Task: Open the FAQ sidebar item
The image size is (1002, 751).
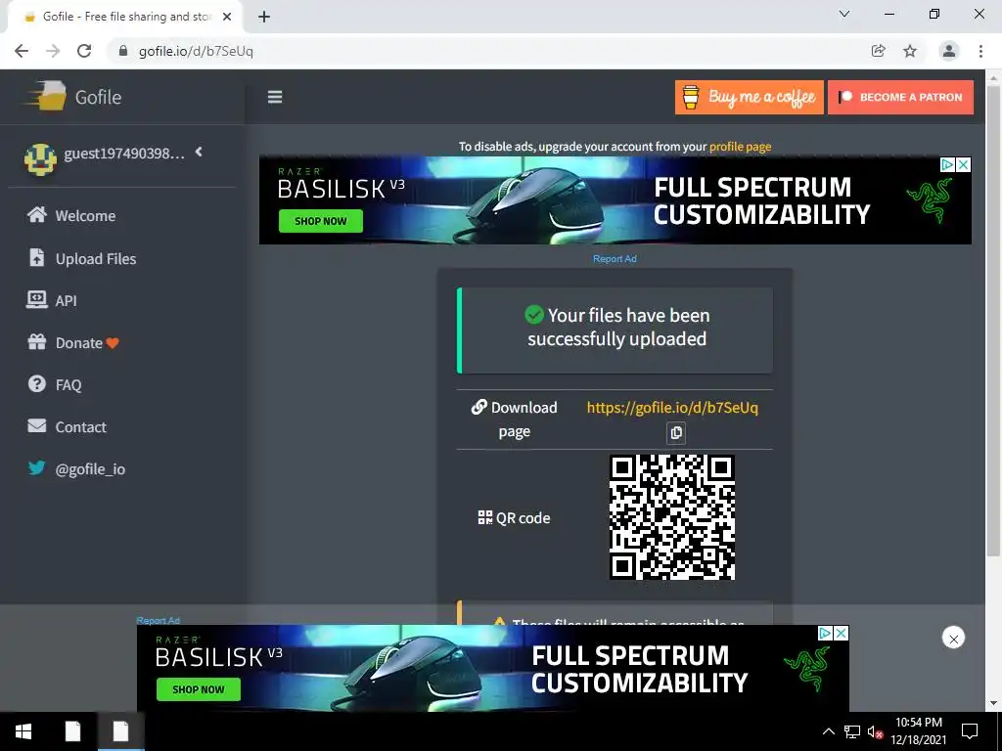Action: pyautogui.click(x=55, y=384)
